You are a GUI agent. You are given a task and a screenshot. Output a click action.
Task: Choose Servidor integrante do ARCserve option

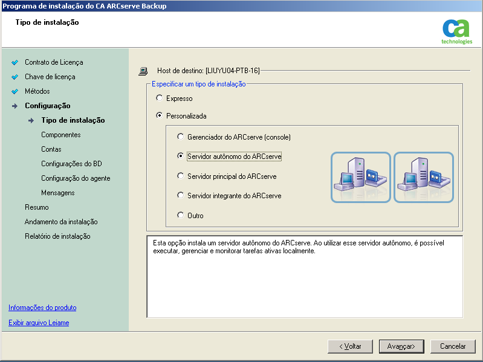coord(181,195)
